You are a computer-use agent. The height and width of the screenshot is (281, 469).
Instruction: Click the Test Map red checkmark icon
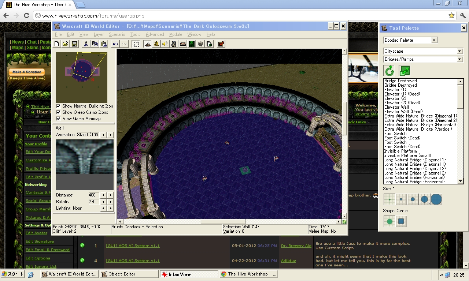[x=221, y=44]
